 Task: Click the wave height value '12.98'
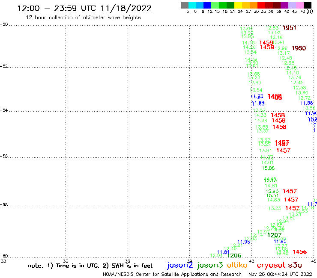coord(288,63)
